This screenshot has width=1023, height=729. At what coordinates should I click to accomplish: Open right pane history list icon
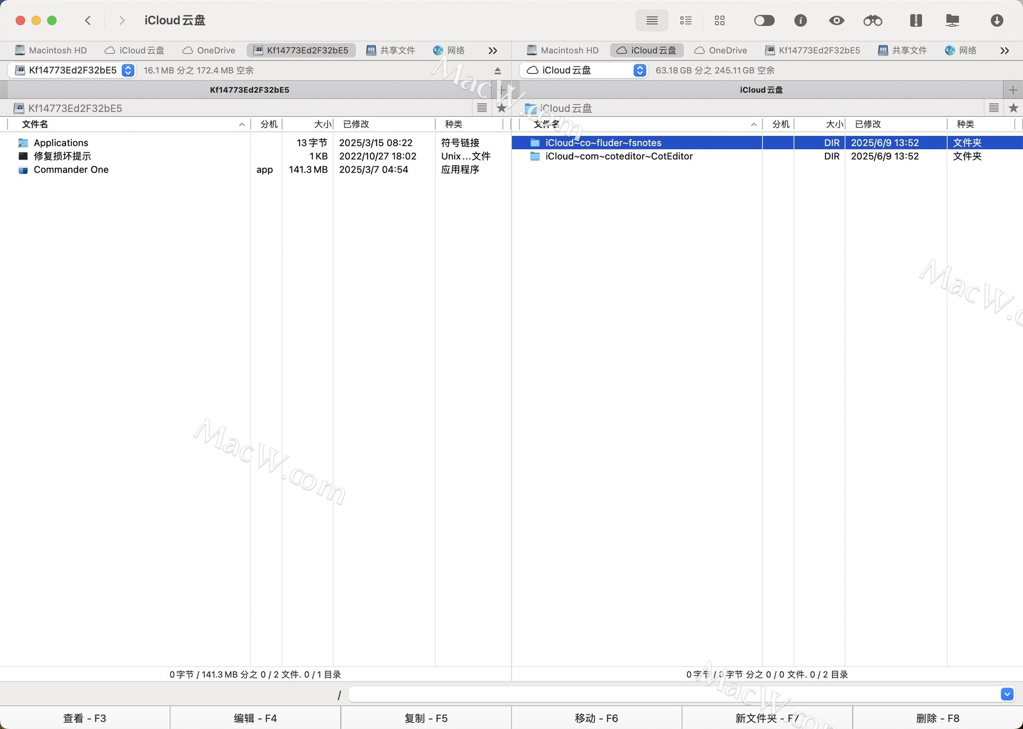(x=994, y=108)
